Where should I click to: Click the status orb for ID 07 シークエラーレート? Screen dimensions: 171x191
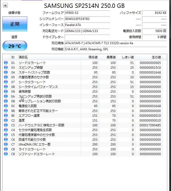click(6, 82)
